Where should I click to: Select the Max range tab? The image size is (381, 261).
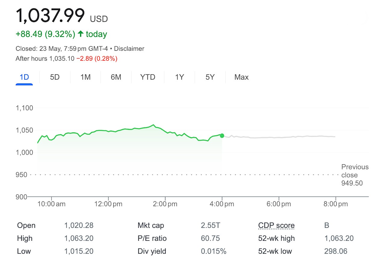click(242, 77)
